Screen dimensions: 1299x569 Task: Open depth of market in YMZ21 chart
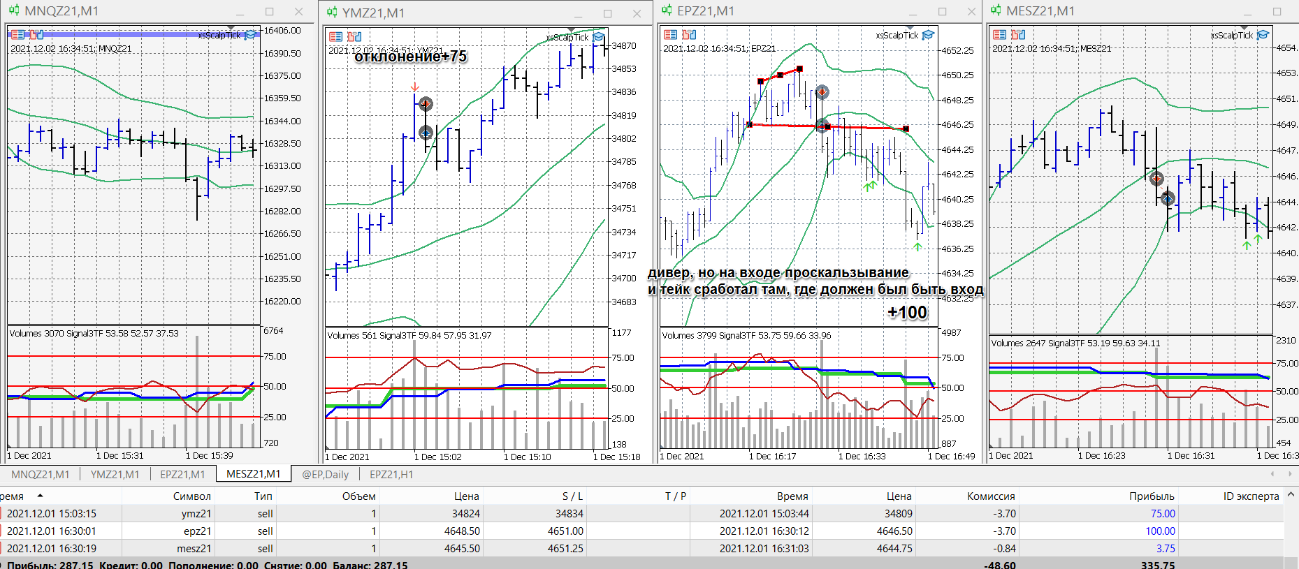pyautogui.click(x=355, y=36)
